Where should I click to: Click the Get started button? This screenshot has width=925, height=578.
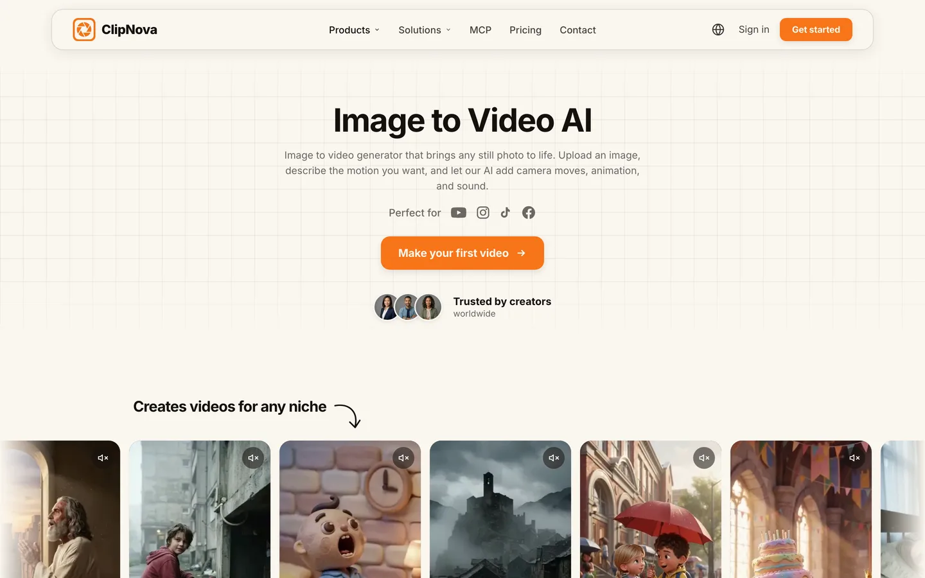point(816,30)
